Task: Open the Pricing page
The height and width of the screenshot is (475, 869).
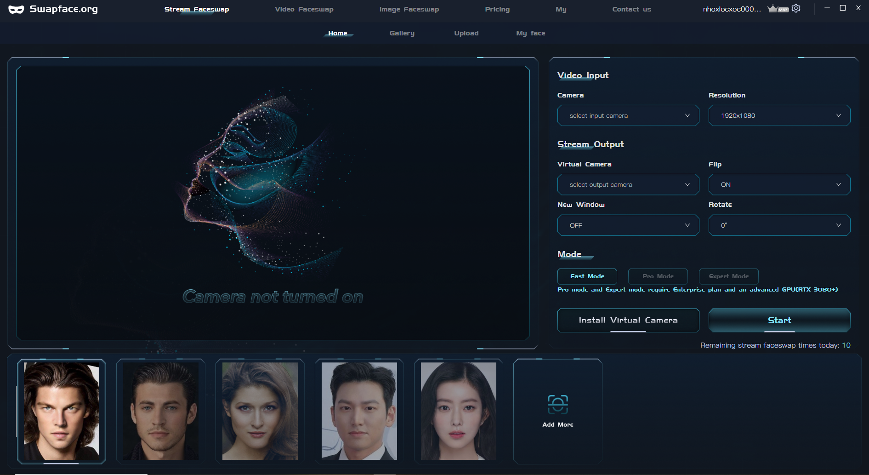Action: (x=497, y=9)
